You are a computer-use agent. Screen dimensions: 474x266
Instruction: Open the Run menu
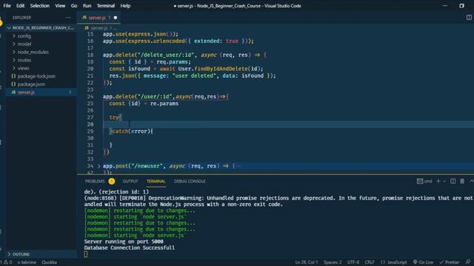coord(87,6)
